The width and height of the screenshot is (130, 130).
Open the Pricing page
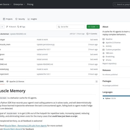pyautogui.click(x=30, y=4)
